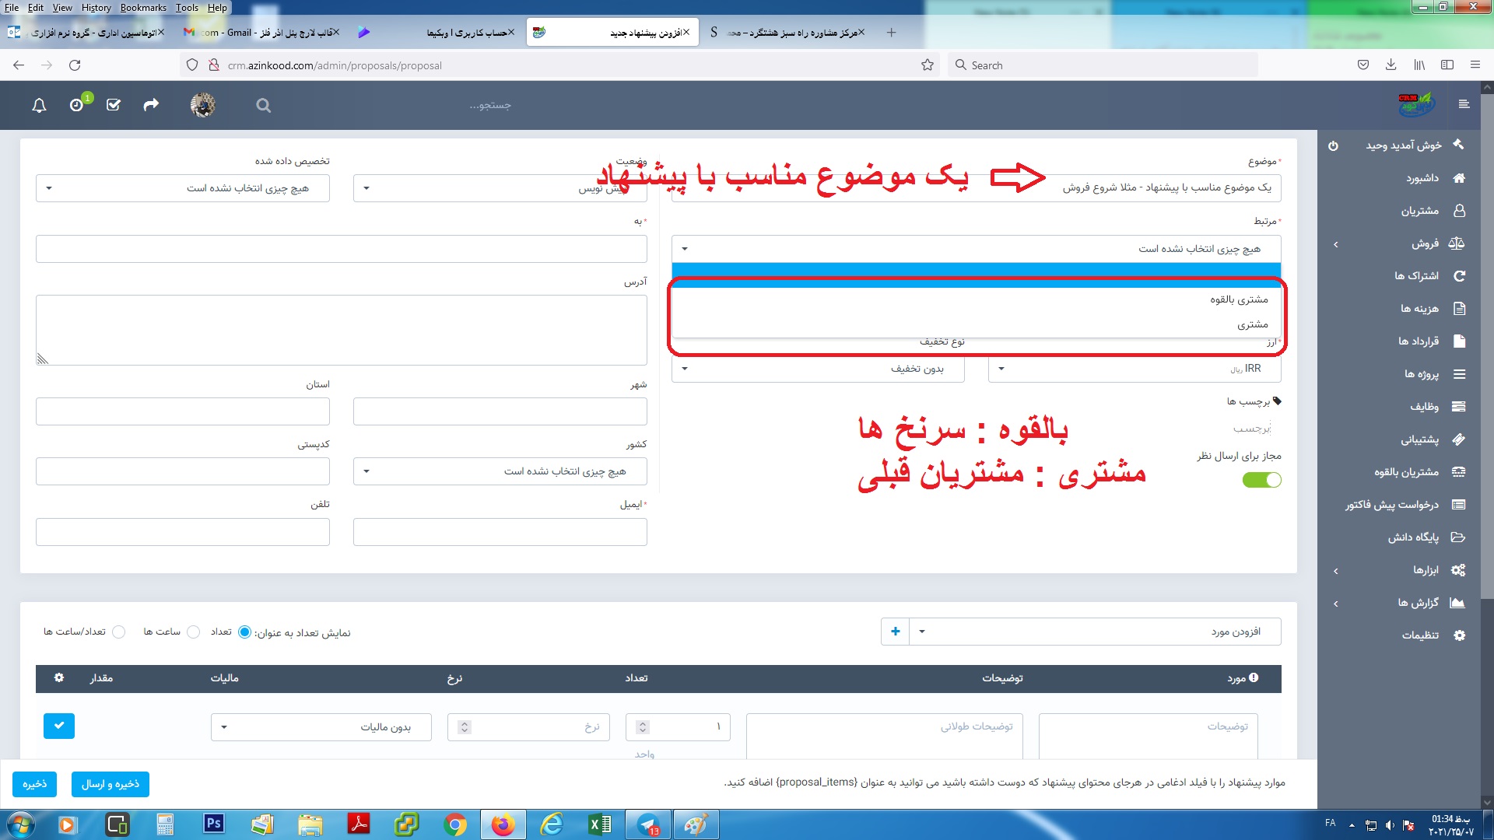Screen dimensions: 1494x840
Task: Click the موضوع subject input field
Action: 976,188
